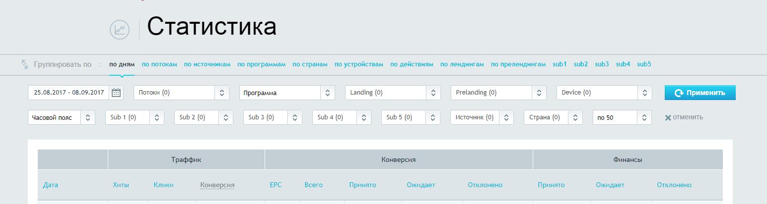Sort by 'Клики' column header
This screenshot has height=204, width=767.
click(163, 185)
